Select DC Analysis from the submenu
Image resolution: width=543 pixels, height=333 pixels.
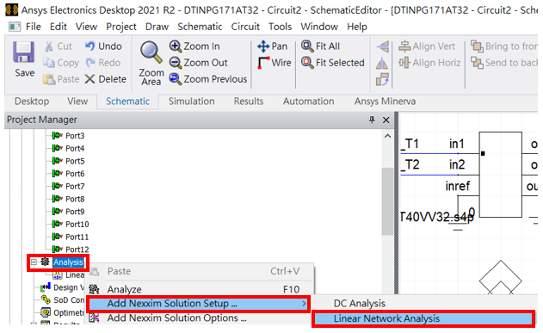tap(424, 304)
